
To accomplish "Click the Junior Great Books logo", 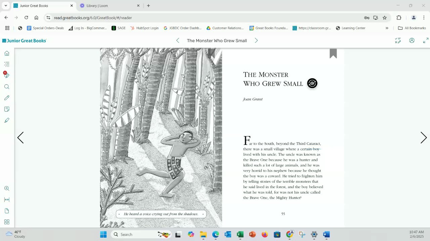I will (24, 41).
